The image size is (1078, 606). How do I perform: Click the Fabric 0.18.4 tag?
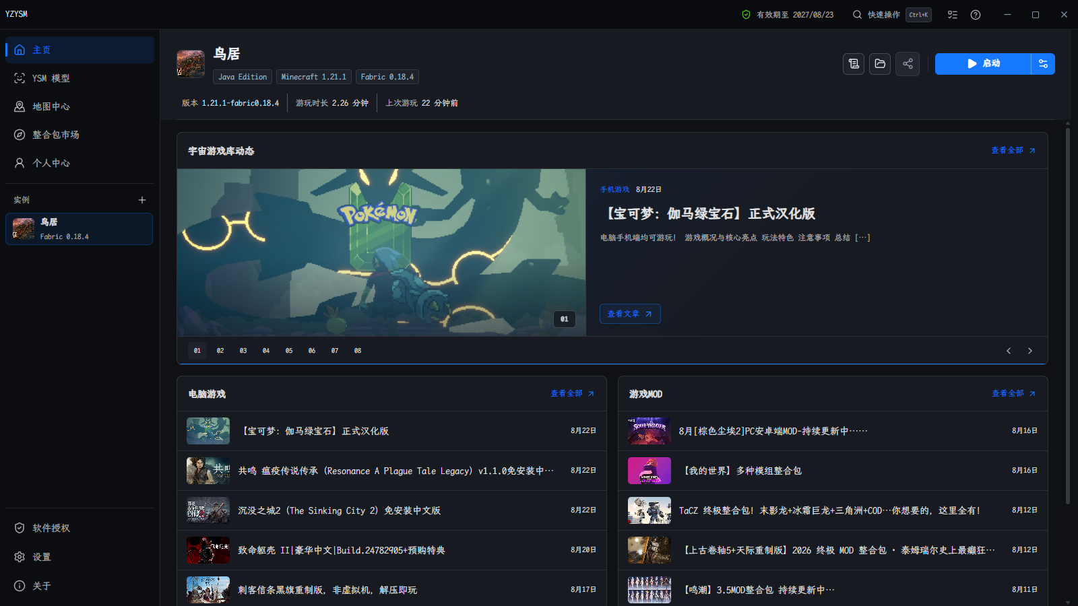point(387,77)
